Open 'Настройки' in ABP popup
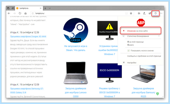 tap(132, 62)
